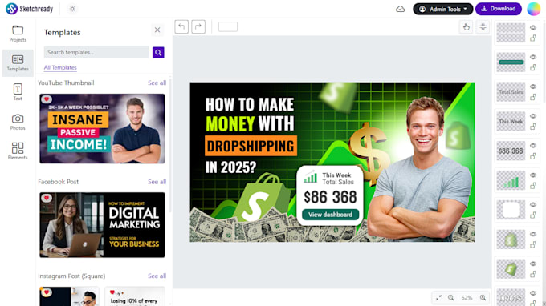Click the fit-to-screen arrows icon near zoom

tap(438, 298)
